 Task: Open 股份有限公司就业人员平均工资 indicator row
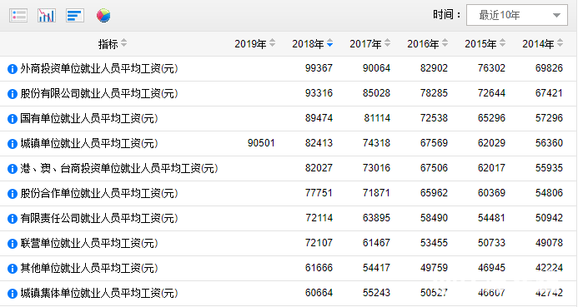[x=98, y=94]
